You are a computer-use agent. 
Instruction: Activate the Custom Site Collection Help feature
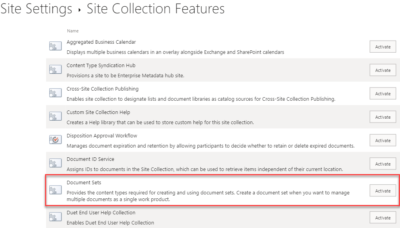pyautogui.click(x=382, y=117)
